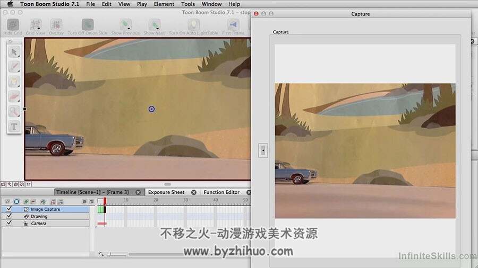Click the Overlay toolbar icon
This screenshot has height=268, width=478.
pos(56,24)
